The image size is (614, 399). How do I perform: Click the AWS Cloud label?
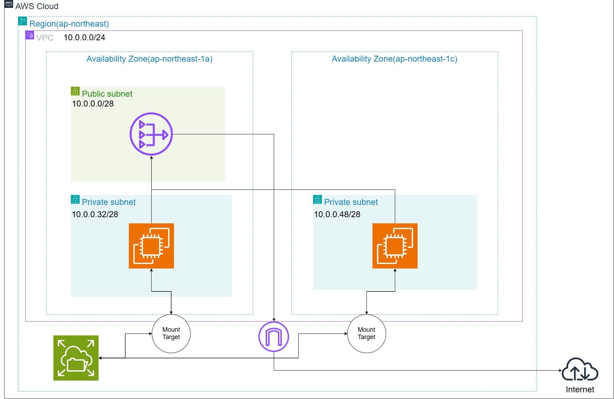click(37, 6)
